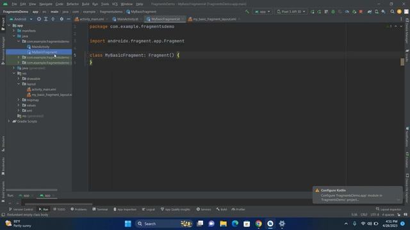Open the File menu

(x=14, y=4)
